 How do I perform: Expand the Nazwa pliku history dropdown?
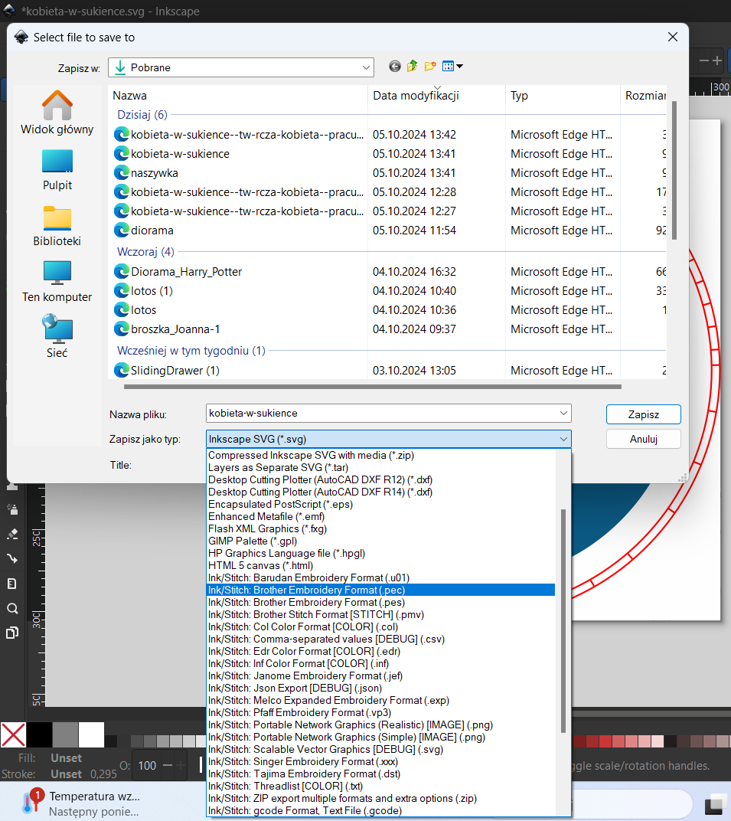point(563,413)
